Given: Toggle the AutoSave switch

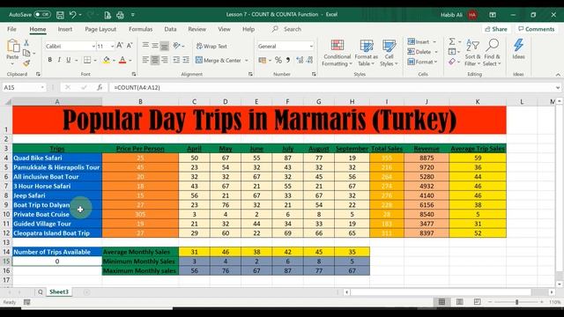Looking at the screenshot, I should tap(42, 15).
